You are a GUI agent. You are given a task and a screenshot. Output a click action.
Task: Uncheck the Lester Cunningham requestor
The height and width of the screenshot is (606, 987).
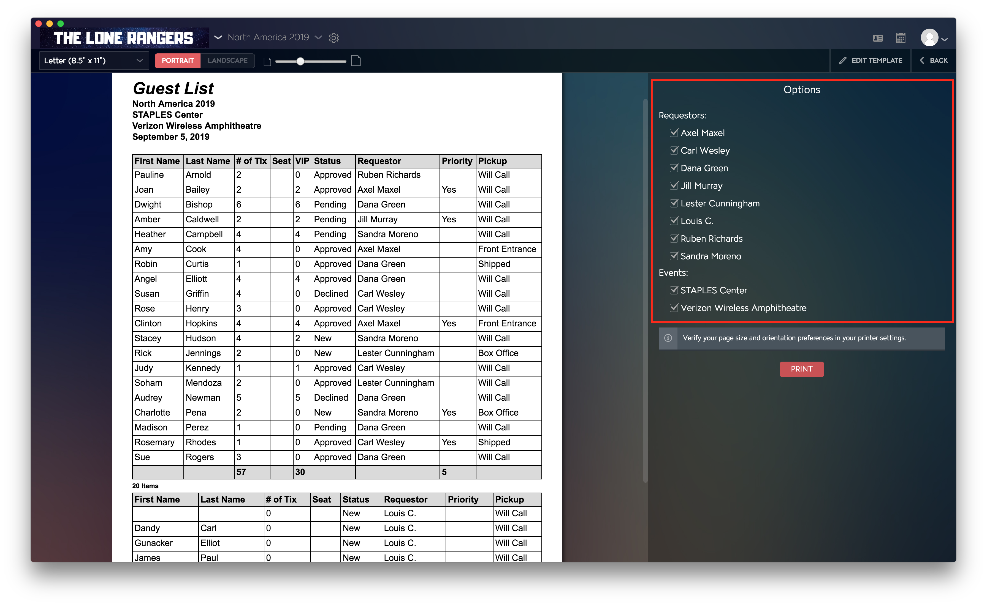(x=674, y=203)
